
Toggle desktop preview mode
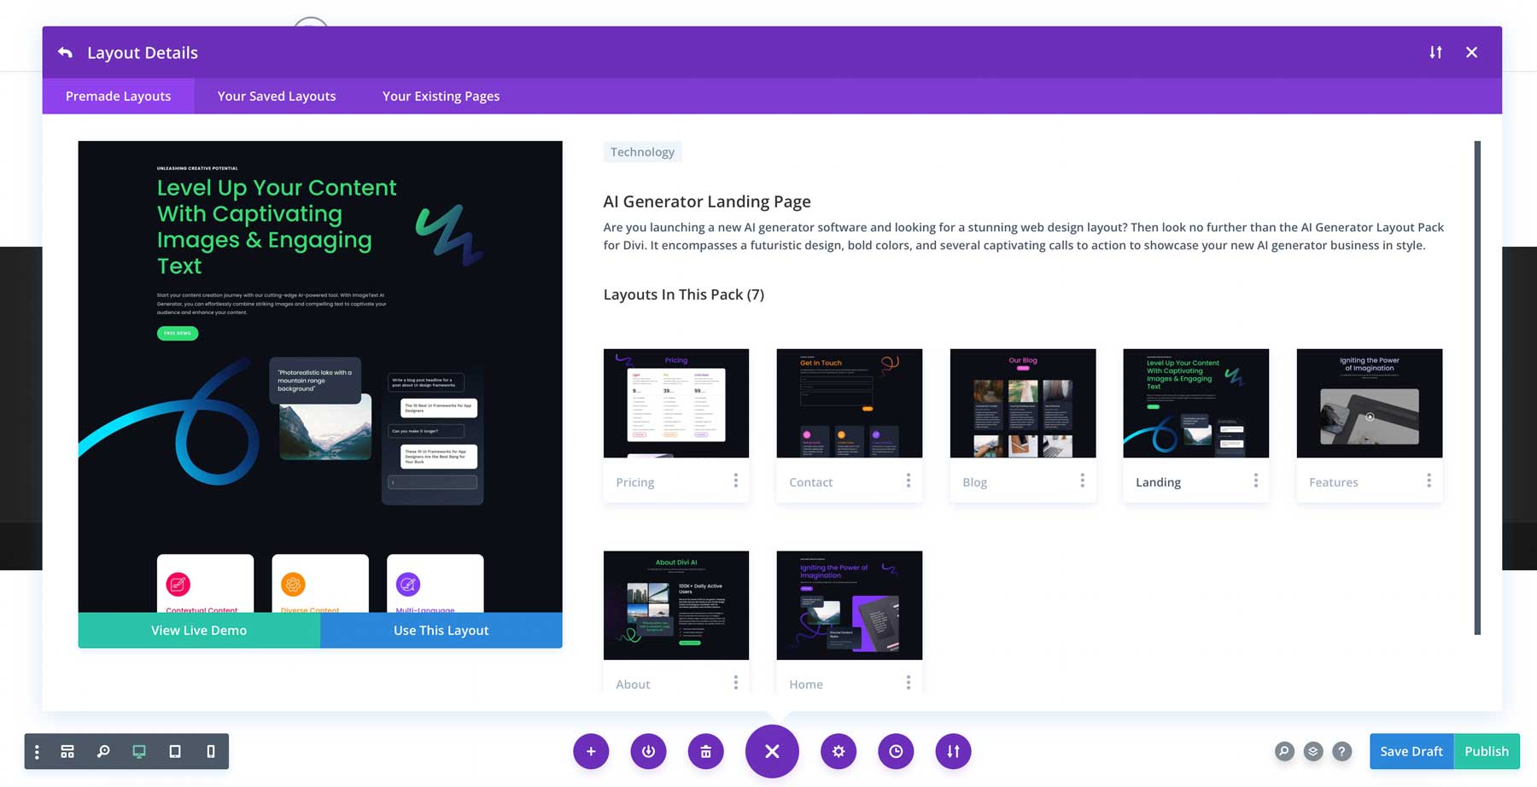pos(139,751)
